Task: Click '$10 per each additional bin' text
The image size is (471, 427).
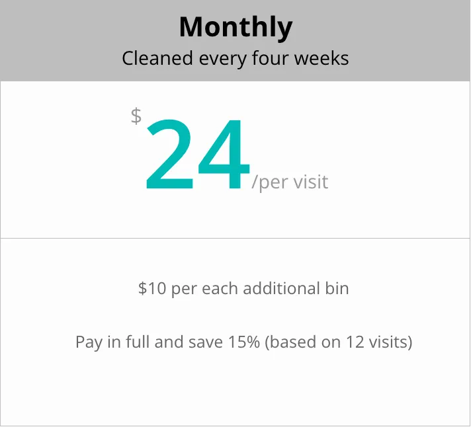Action: point(243,289)
